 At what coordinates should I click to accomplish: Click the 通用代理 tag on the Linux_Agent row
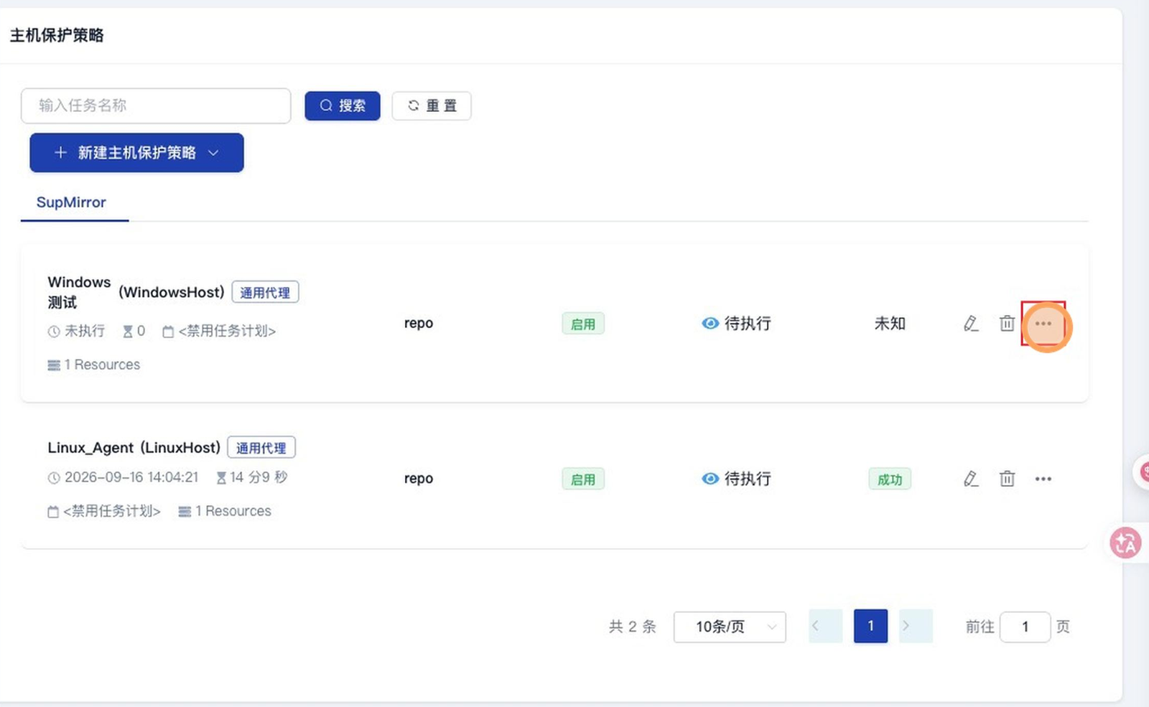click(261, 448)
